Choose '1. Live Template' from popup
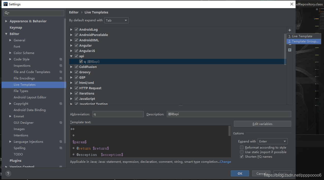 coord(304,36)
